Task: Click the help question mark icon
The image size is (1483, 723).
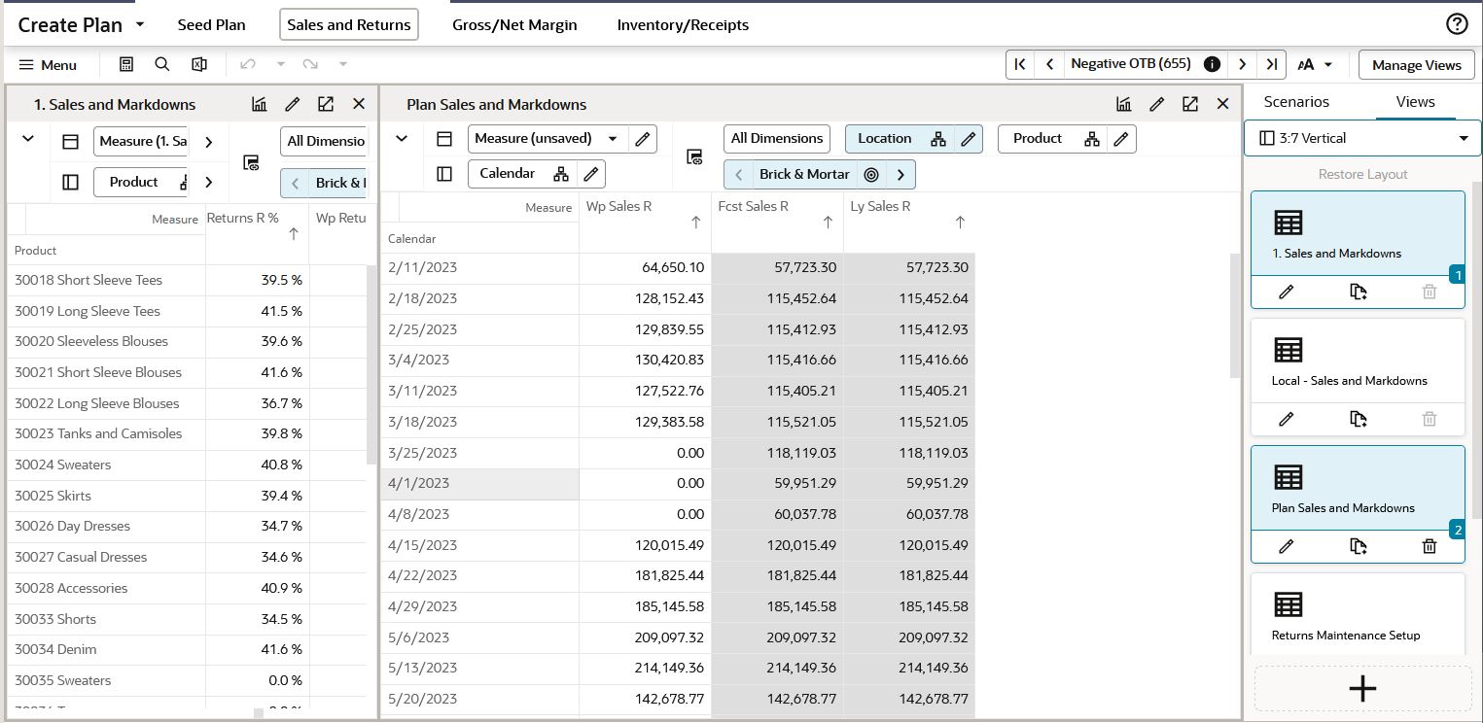Action: pyautogui.click(x=1456, y=24)
